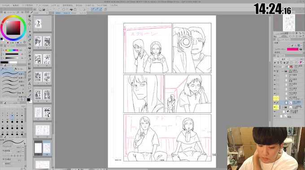
Task: Select brush size 12 preset
Action: pos(12,117)
